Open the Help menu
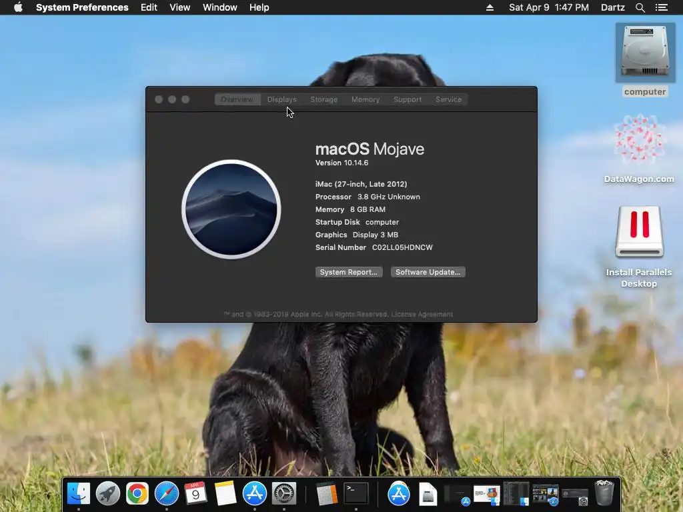Viewport: 683px width, 512px height. point(259,7)
